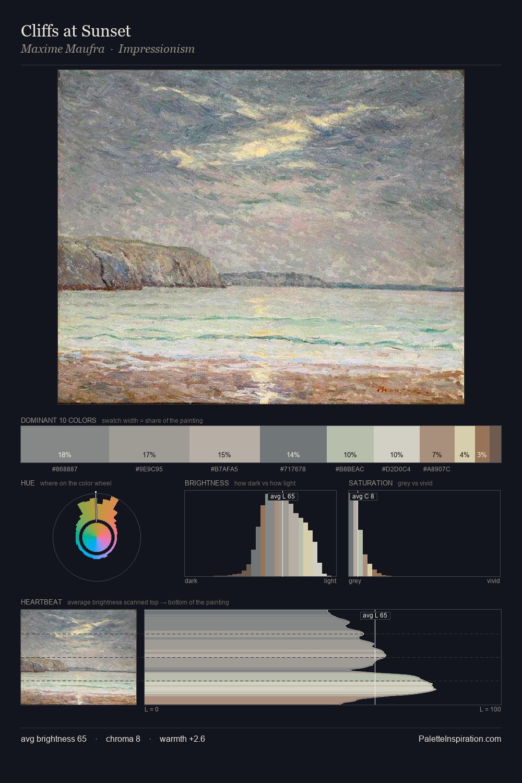Click the 'chroma 8' footer text
522x783 pixels.
123,739
